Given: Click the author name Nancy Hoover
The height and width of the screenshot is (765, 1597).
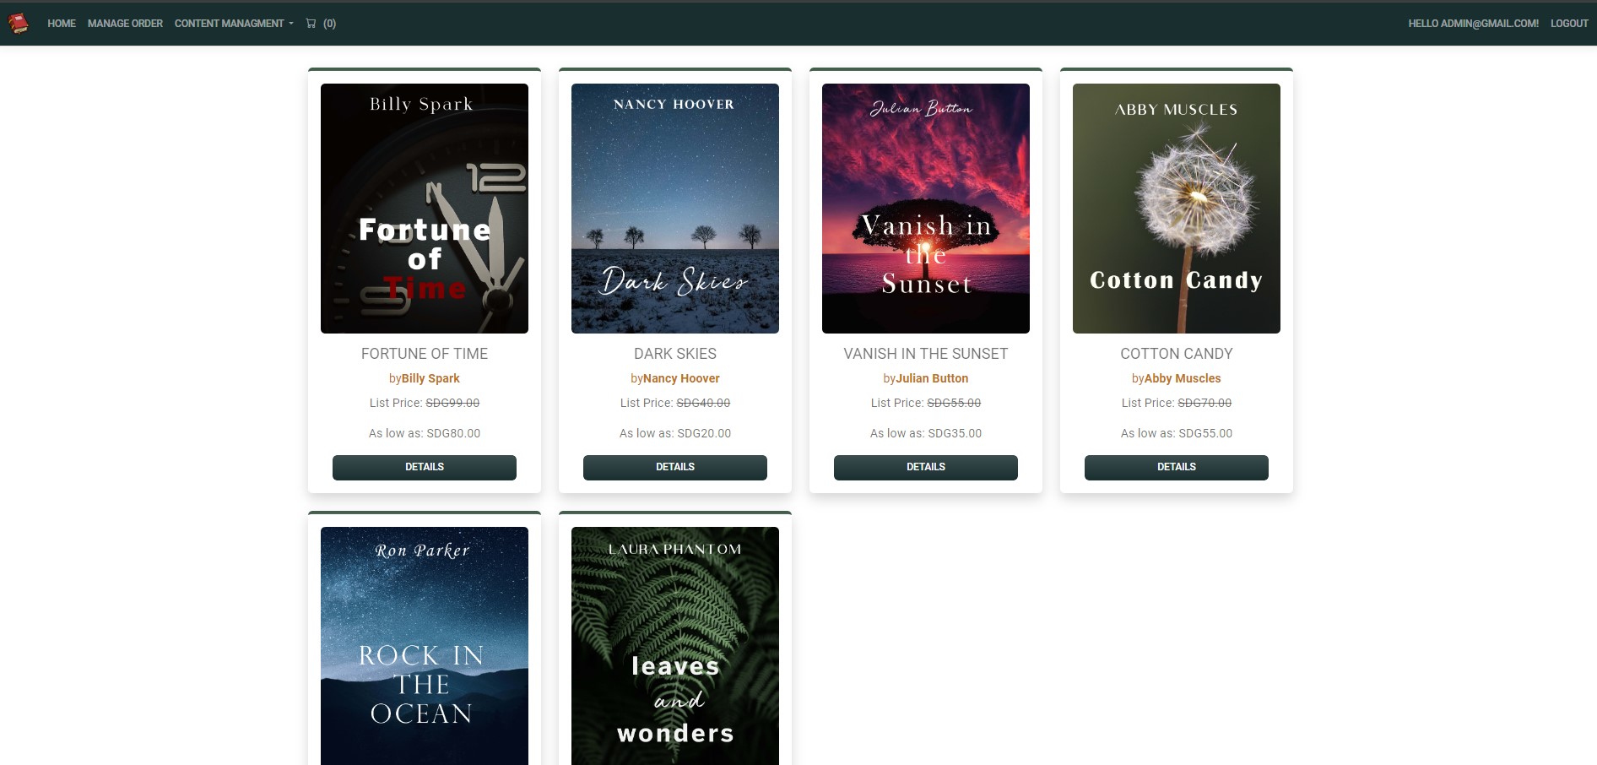Looking at the screenshot, I should 681,378.
